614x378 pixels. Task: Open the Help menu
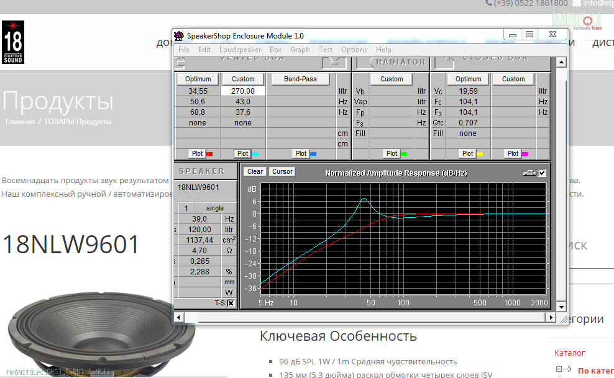[383, 50]
